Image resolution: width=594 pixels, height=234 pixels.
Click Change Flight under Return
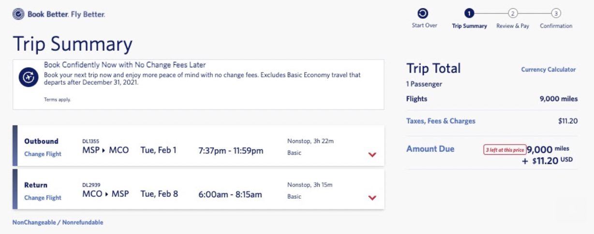coord(43,198)
